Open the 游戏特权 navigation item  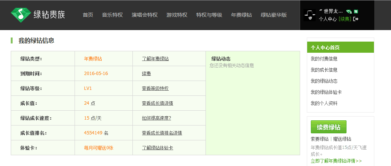[x=177, y=15]
